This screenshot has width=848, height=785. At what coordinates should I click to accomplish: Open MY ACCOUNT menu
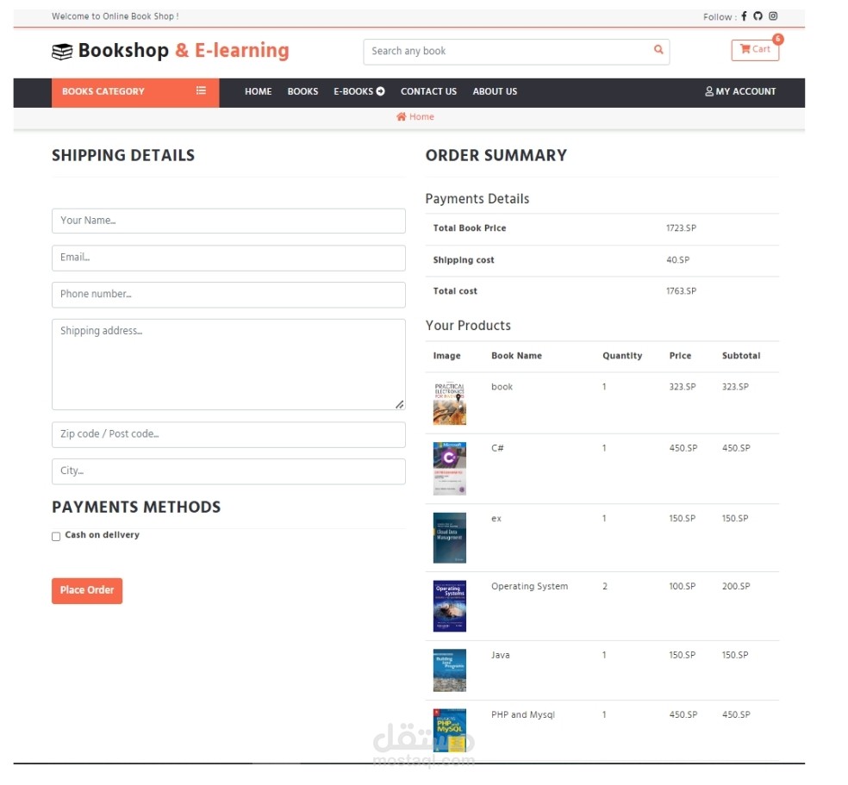click(x=740, y=92)
